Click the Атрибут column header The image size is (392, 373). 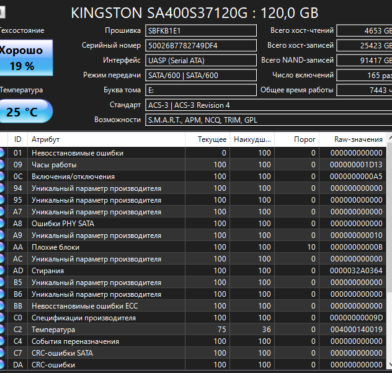point(106,139)
